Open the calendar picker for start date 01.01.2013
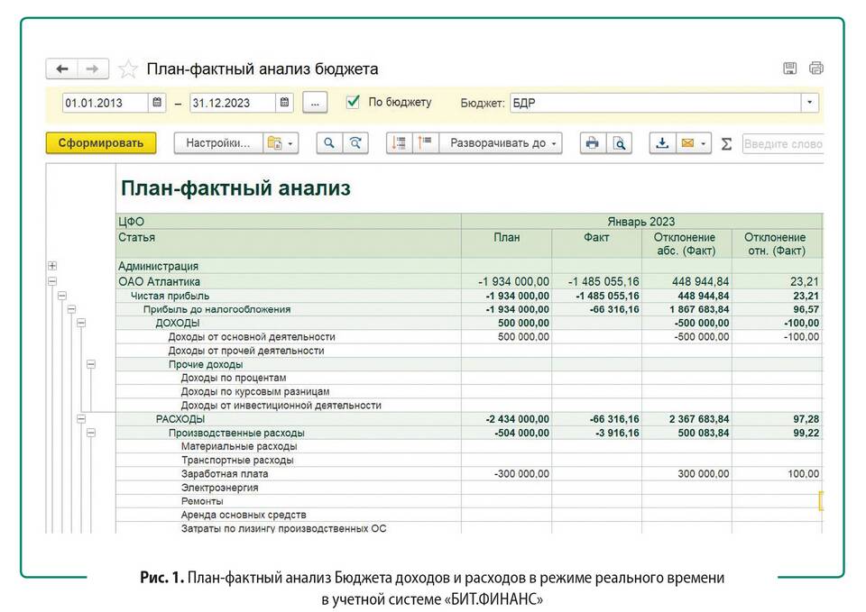 [x=158, y=103]
